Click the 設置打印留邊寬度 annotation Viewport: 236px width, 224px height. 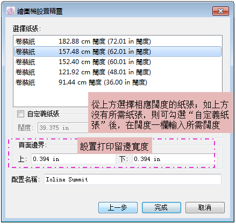115,146
